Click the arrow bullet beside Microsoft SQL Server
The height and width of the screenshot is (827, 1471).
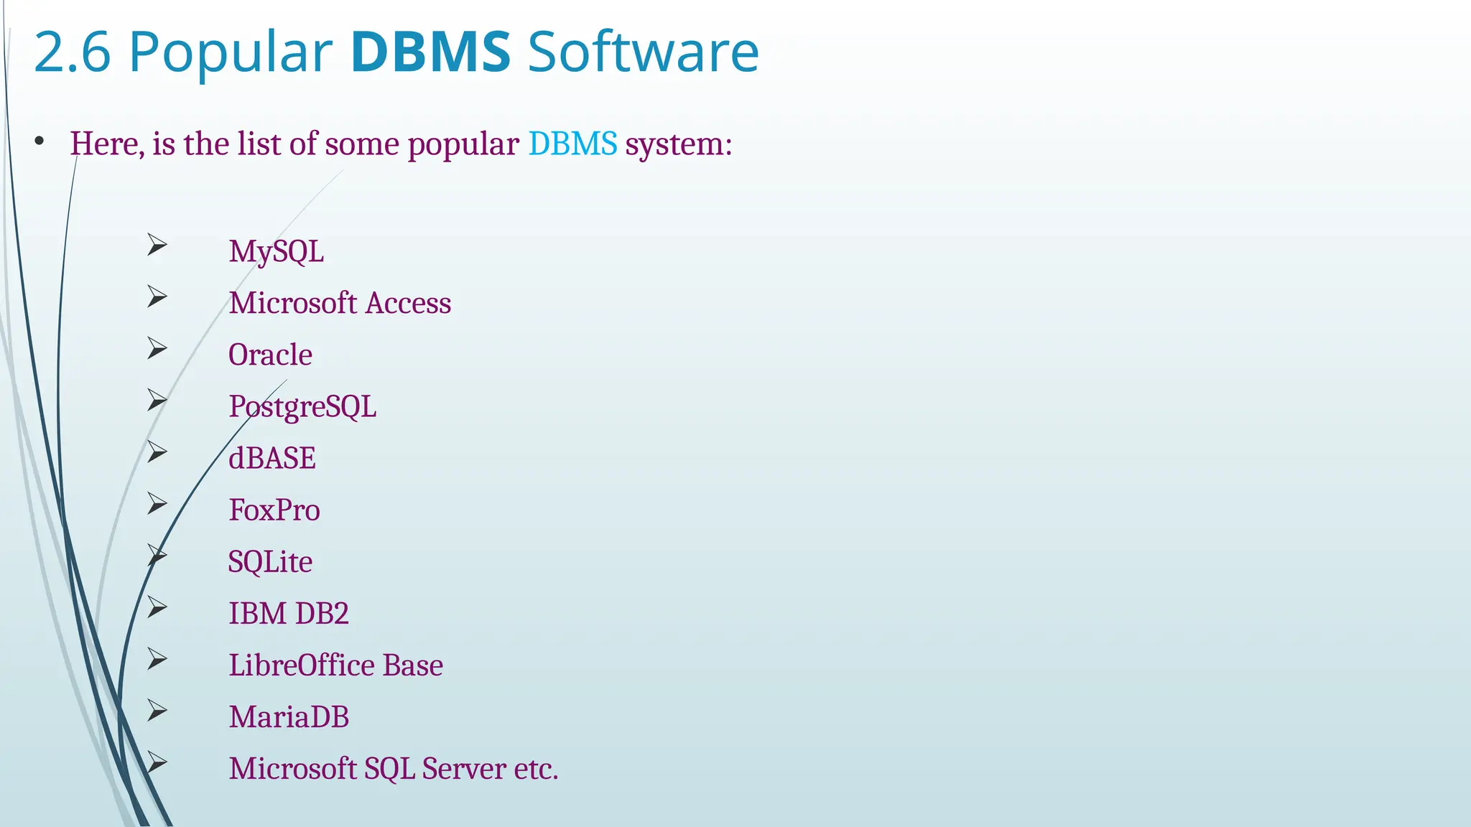pos(157,763)
